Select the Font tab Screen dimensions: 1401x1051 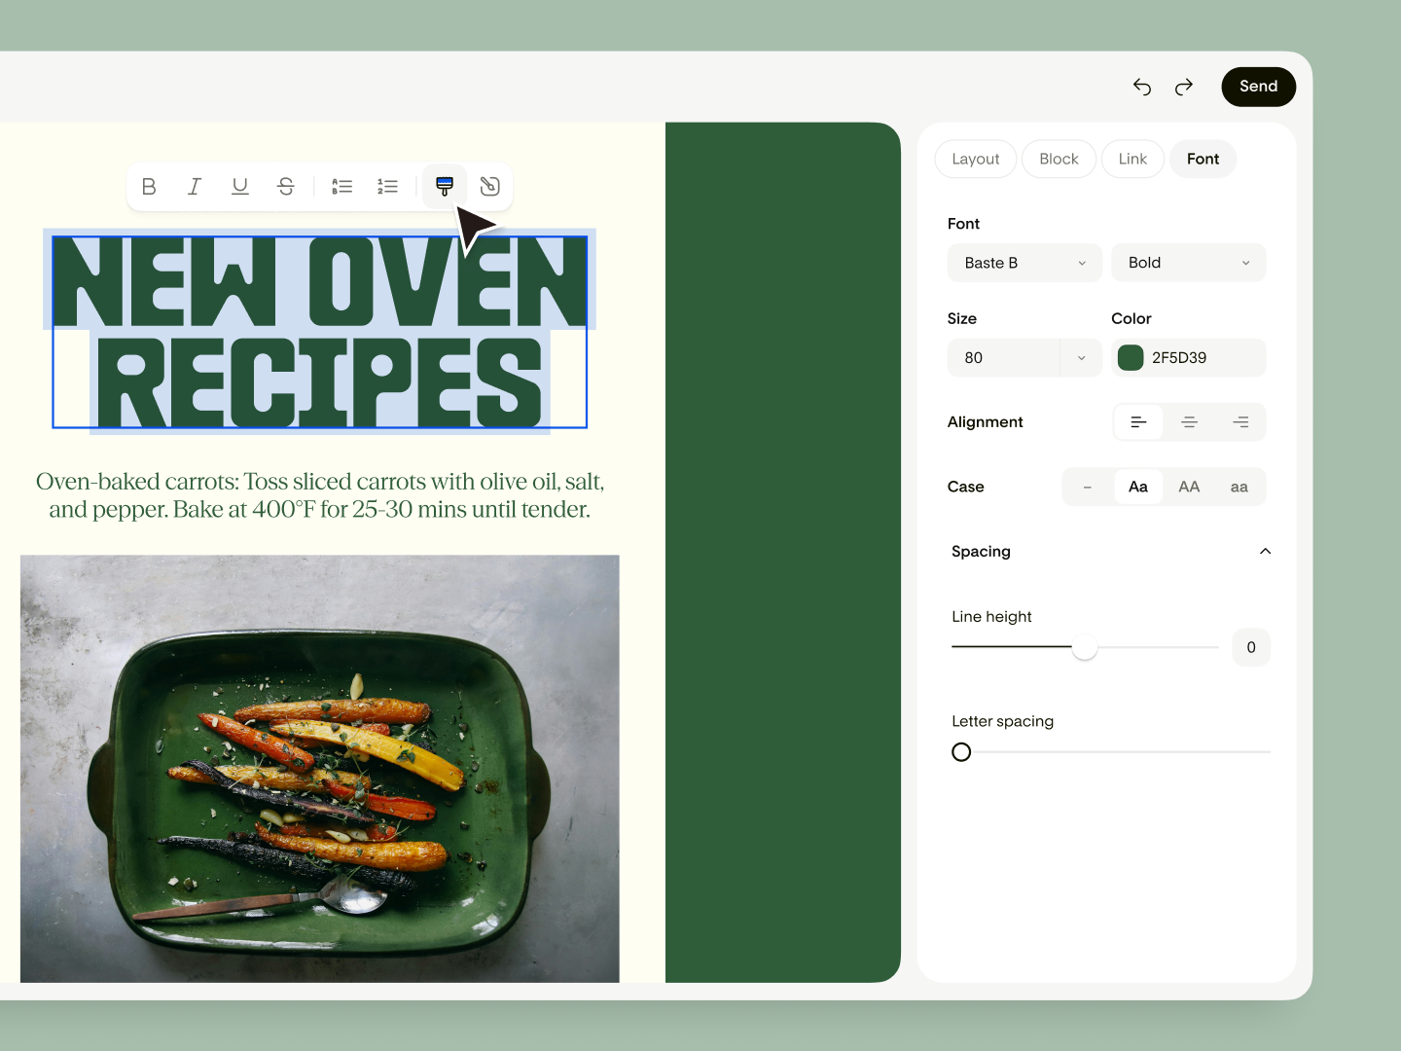1203,159
